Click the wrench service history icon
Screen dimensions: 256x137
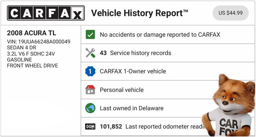[91, 53]
